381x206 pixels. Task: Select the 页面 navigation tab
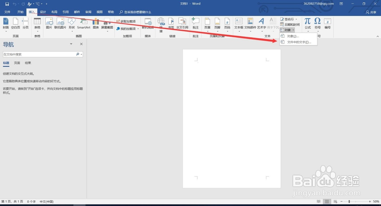[x=17, y=63]
